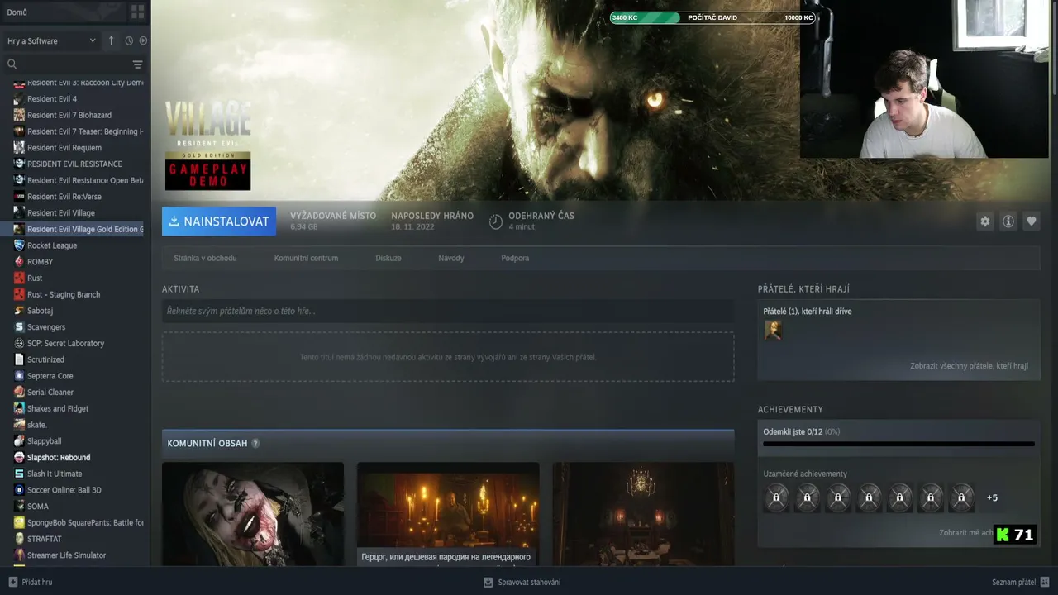Select the Septerra Core icon

(19, 376)
